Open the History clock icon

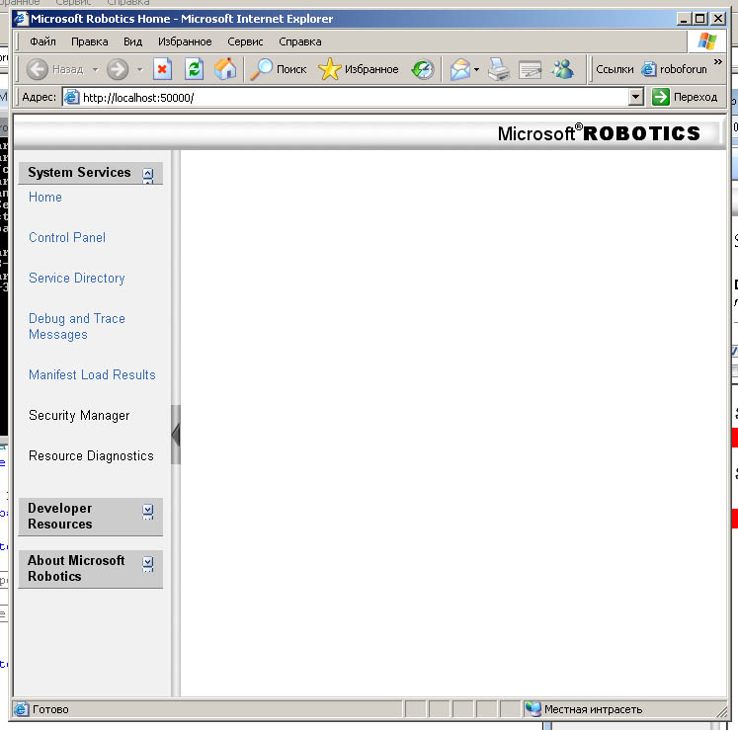(423, 70)
